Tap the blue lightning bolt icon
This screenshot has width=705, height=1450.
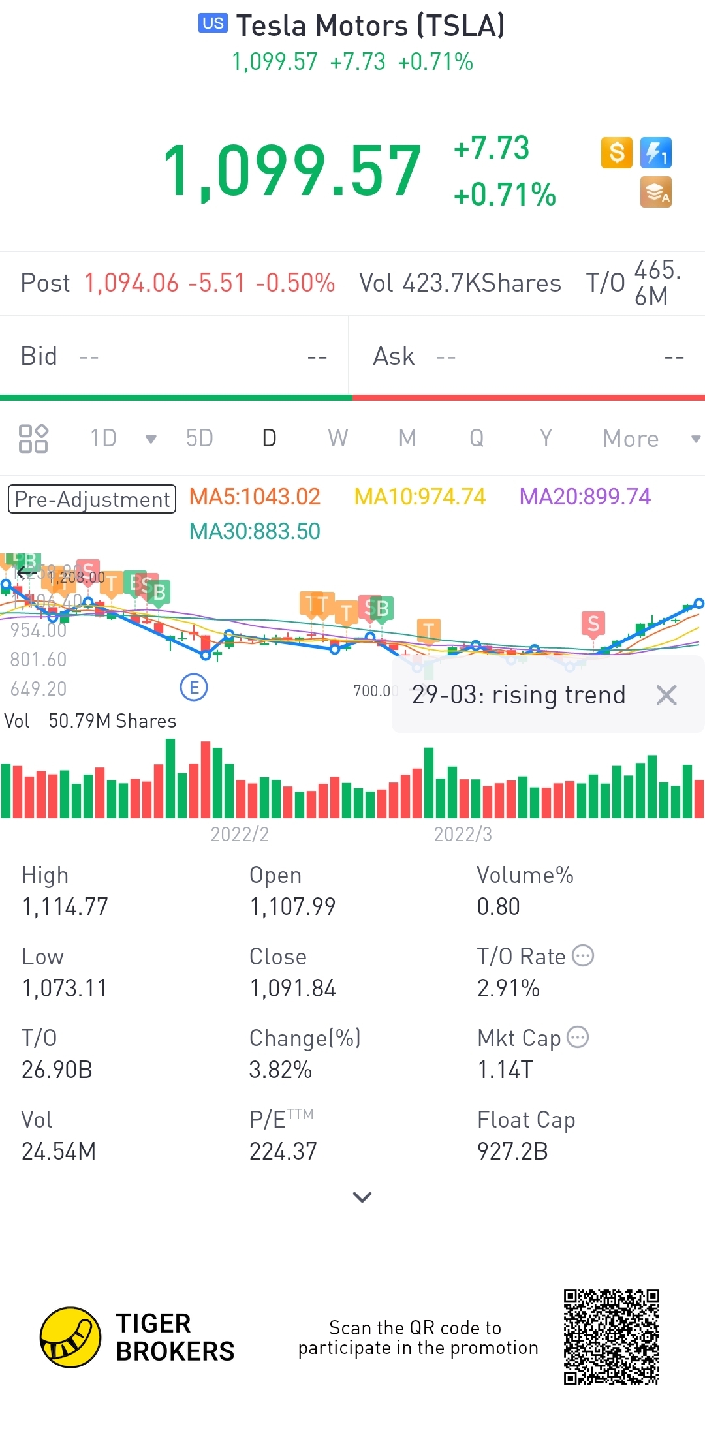[x=656, y=153]
